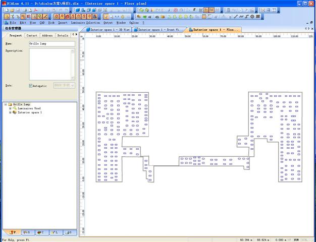
Task: Click the magnifier zoom tool icon
Action: (112, 17)
